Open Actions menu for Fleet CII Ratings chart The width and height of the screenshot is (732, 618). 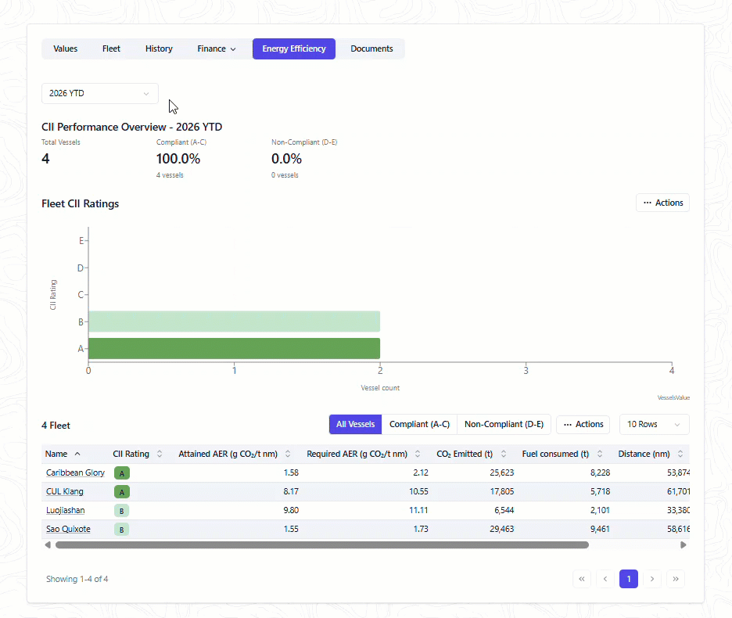[662, 203]
